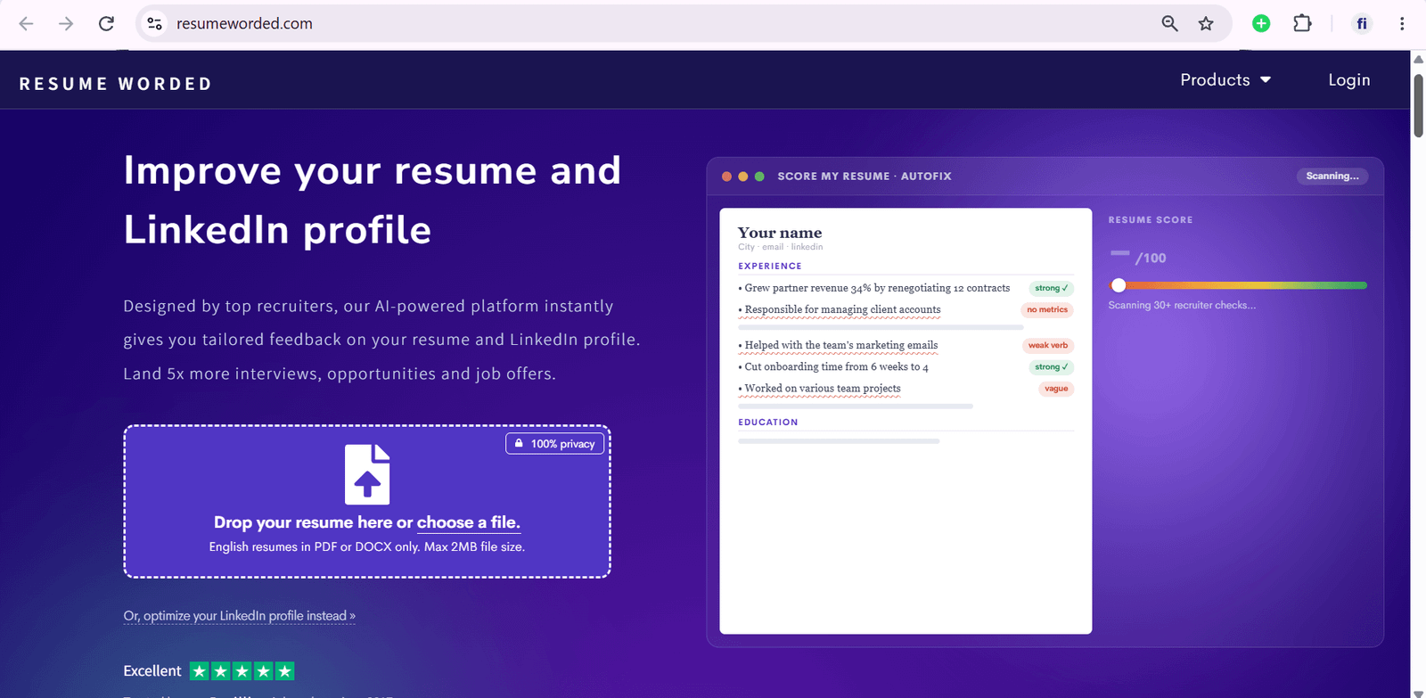This screenshot has width=1426, height=698.
Task: Click the lock icon in privacy badge
Action: point(519,443)
